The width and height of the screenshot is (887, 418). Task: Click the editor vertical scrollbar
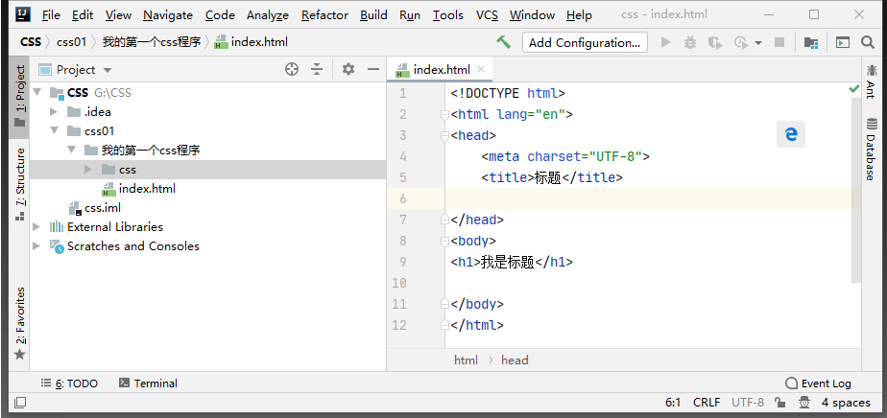pos(856,190)
